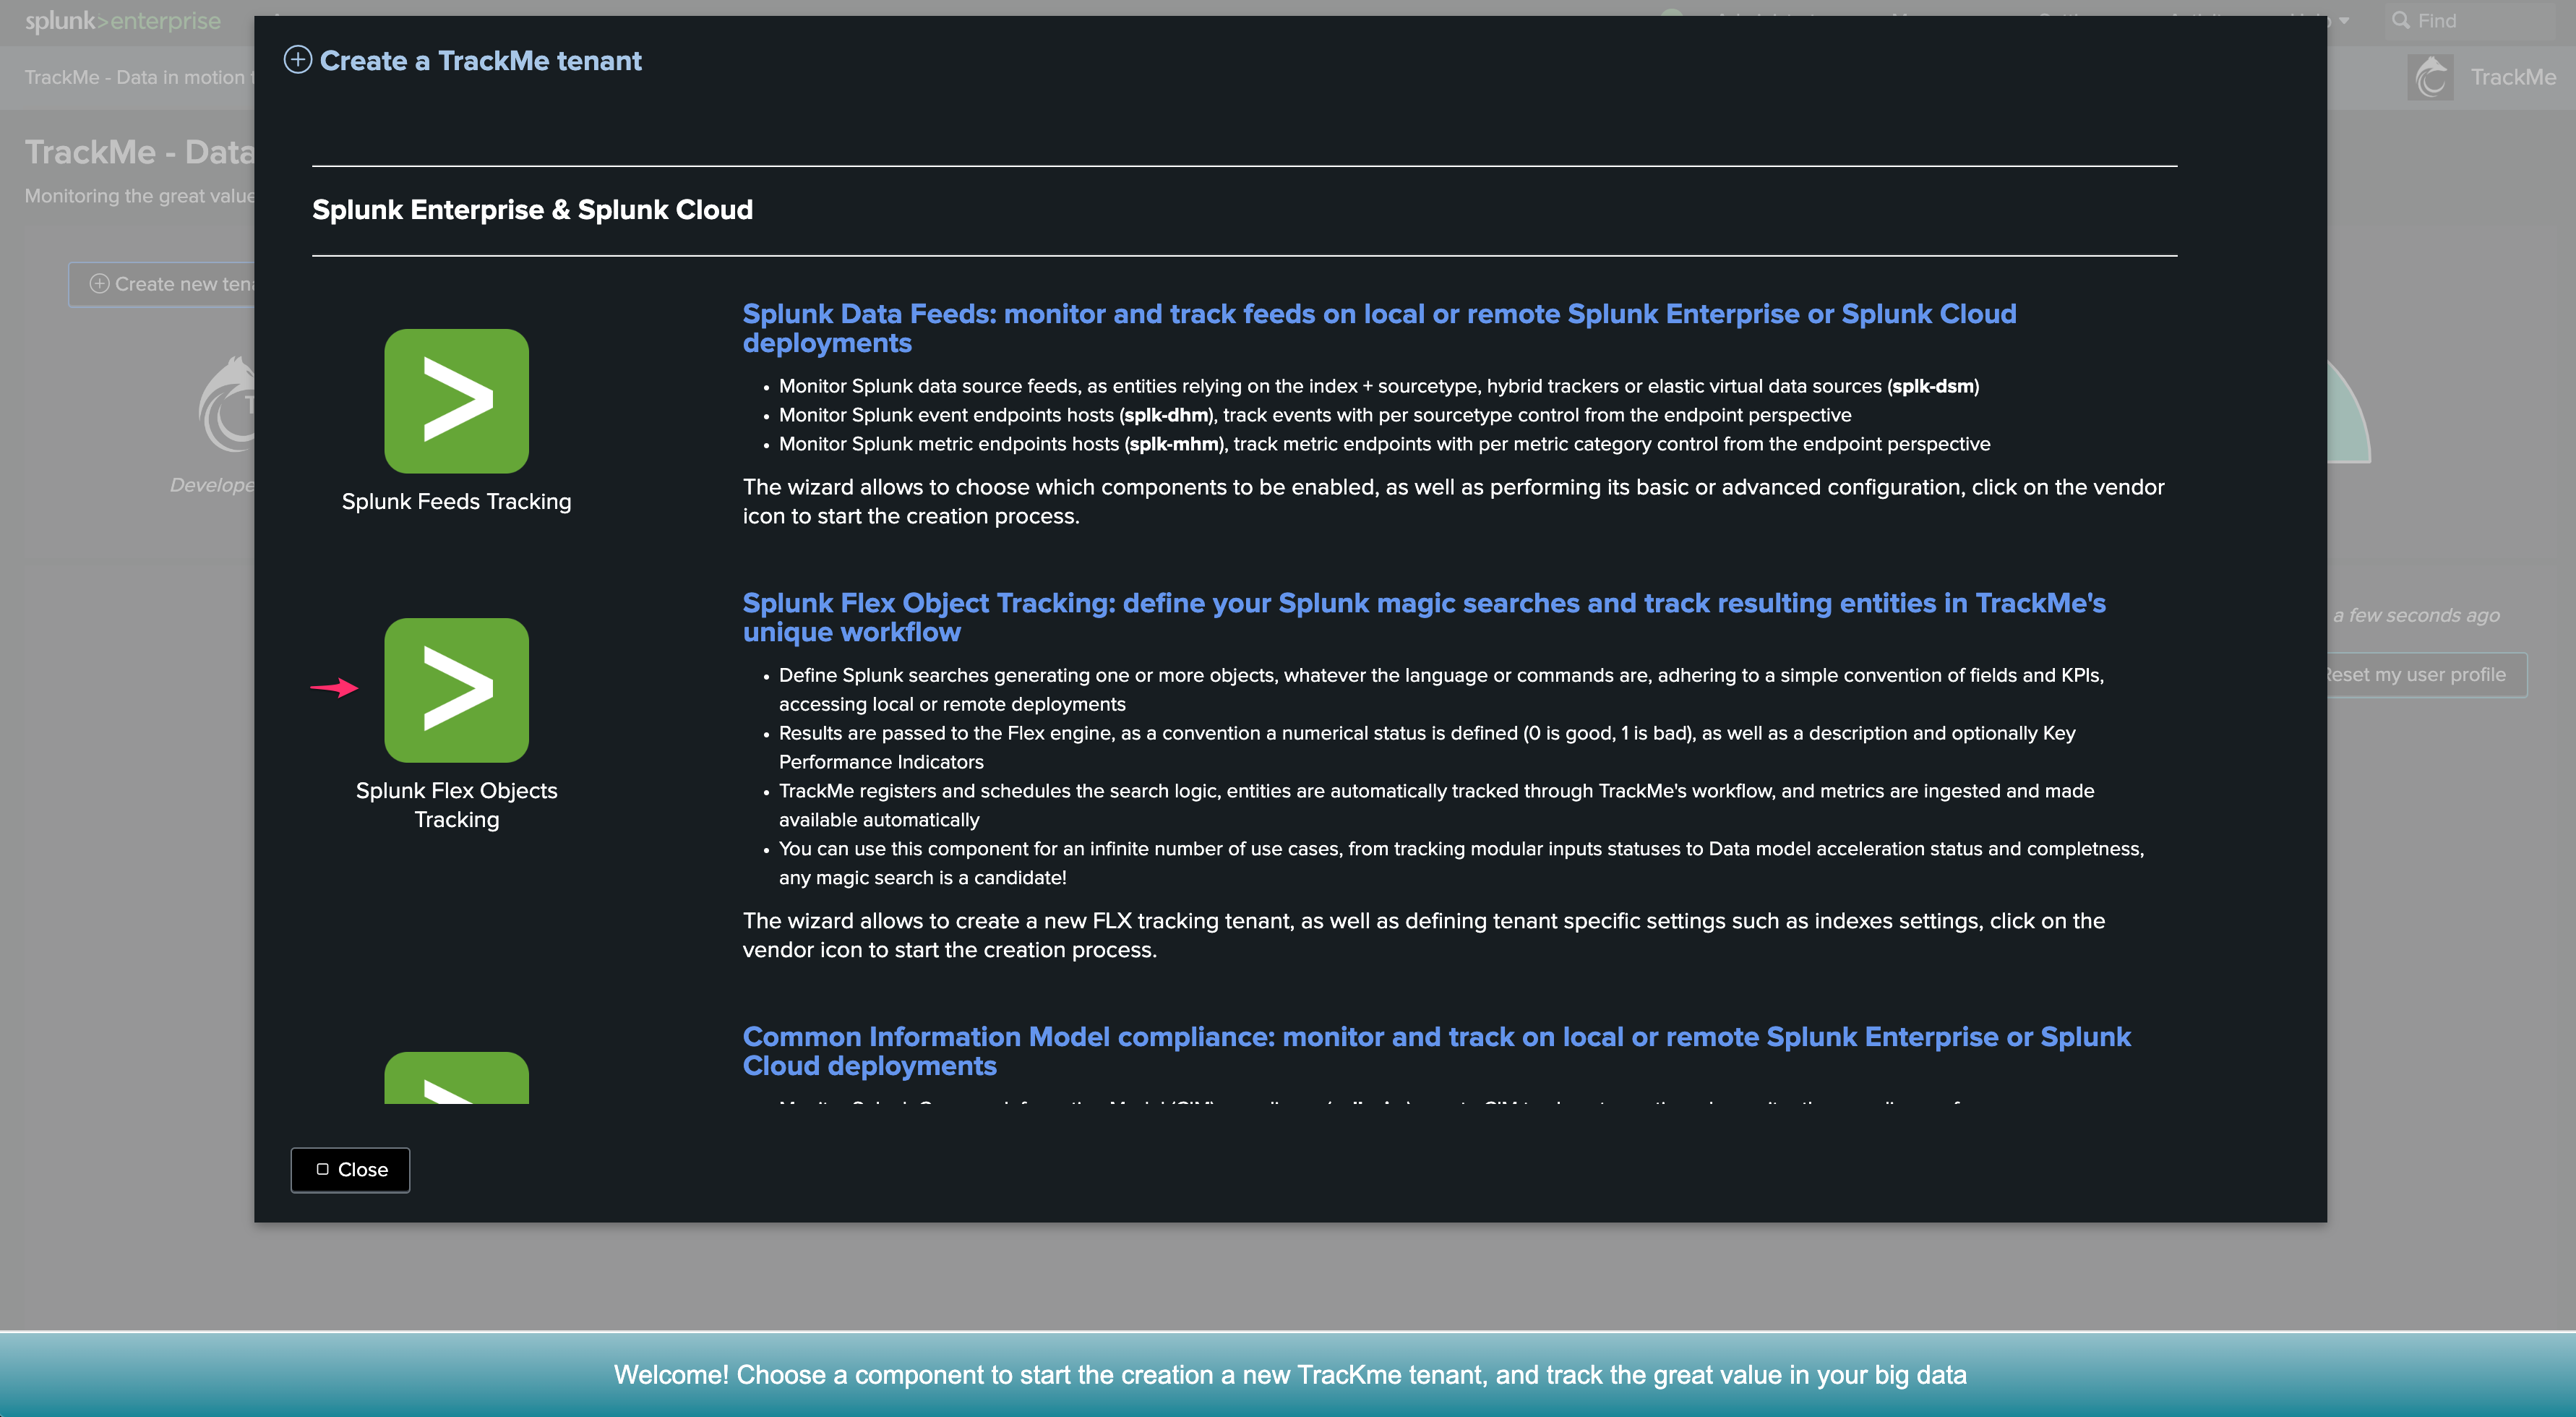Click the Splunk Flex Objects Tracking label
The image size is (2576, 1417).
pyautogui.click(x=456, y=804)
